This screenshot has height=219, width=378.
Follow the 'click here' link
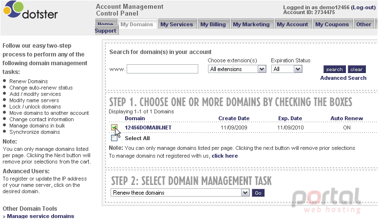225,156
